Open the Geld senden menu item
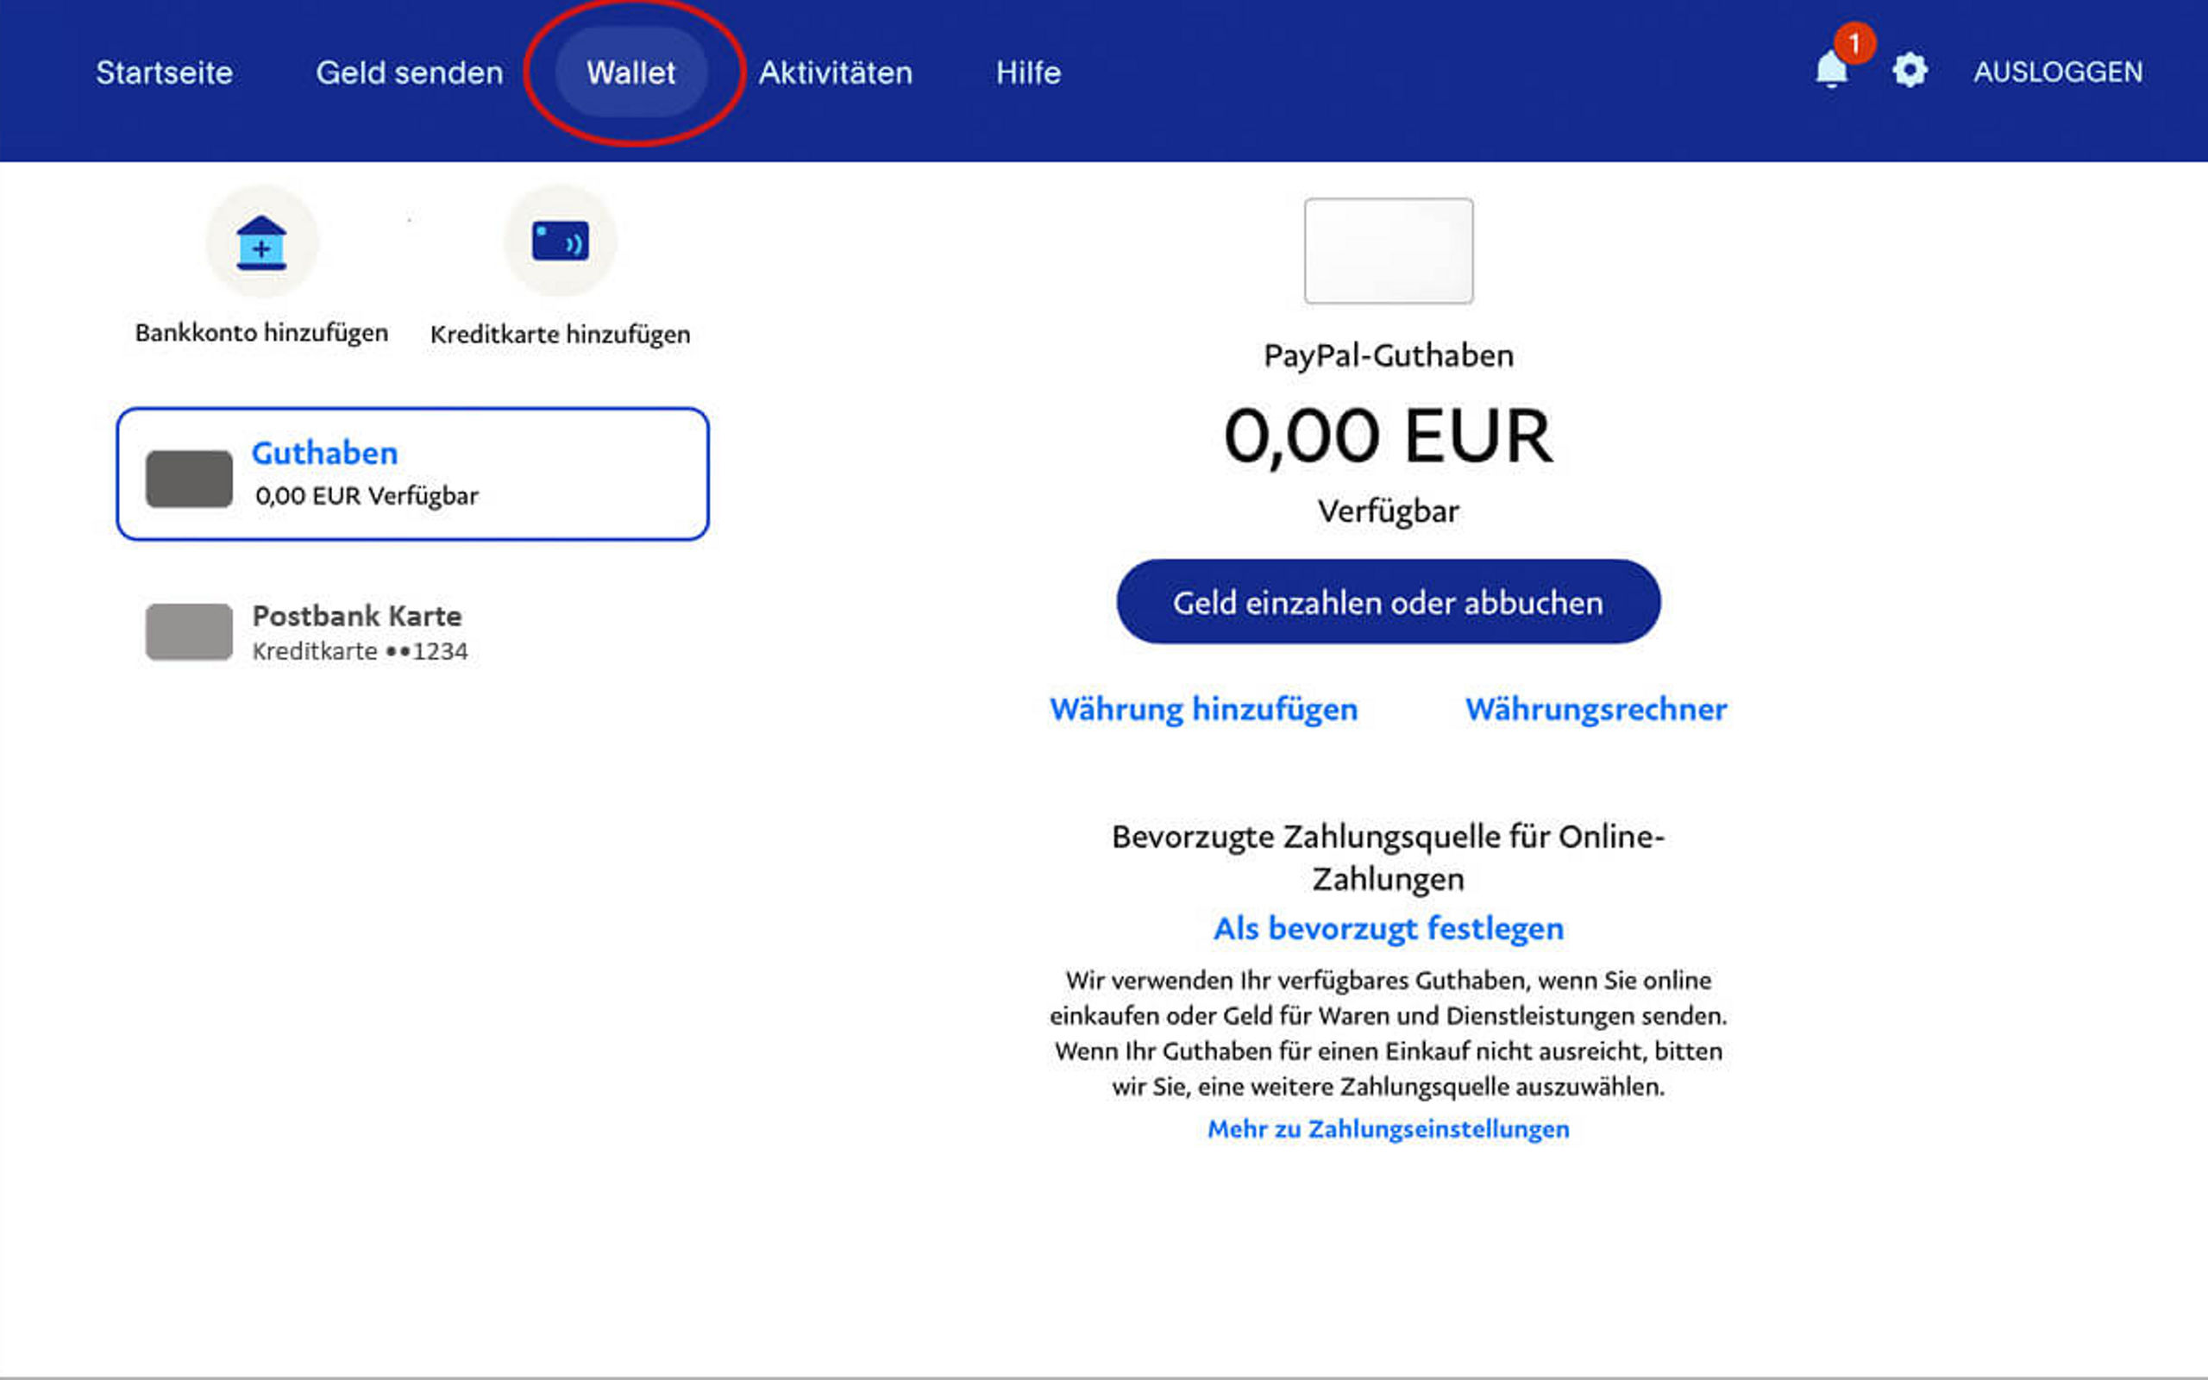The height and width of the screenshot is (1380, 2208). pos(410,72)
